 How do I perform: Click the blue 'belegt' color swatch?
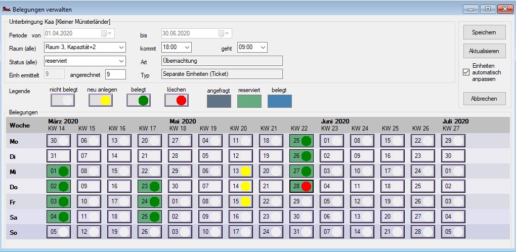[279, 101]
